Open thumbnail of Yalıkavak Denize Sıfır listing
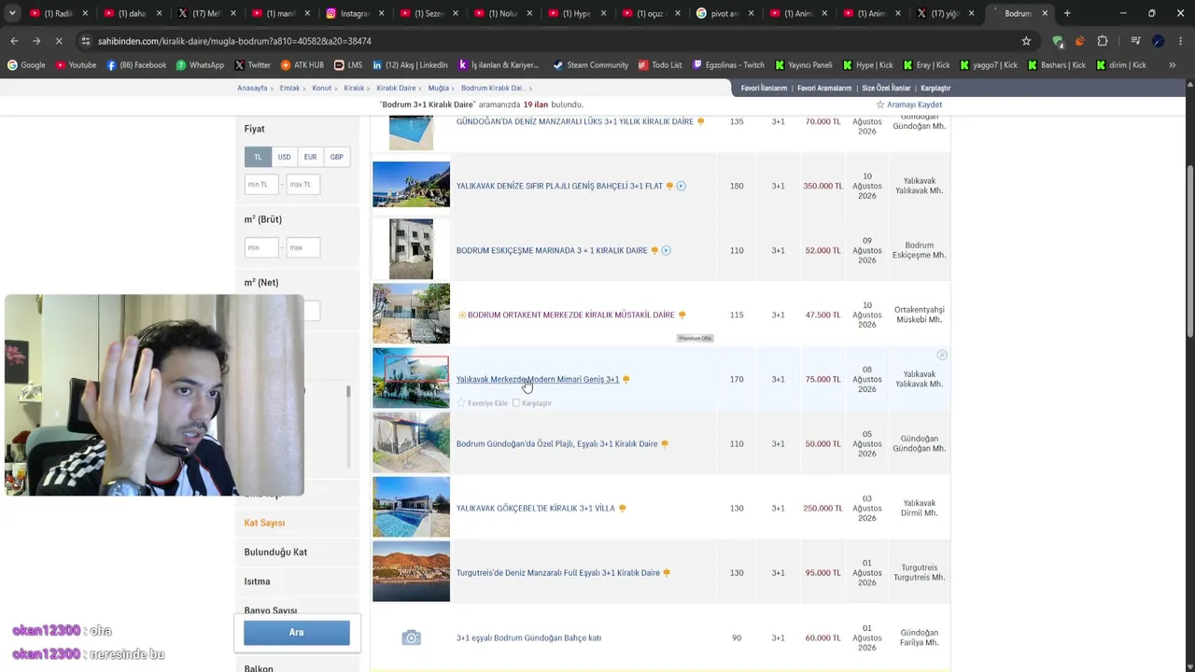This screenshot has width=1195, height=672. 411,185
